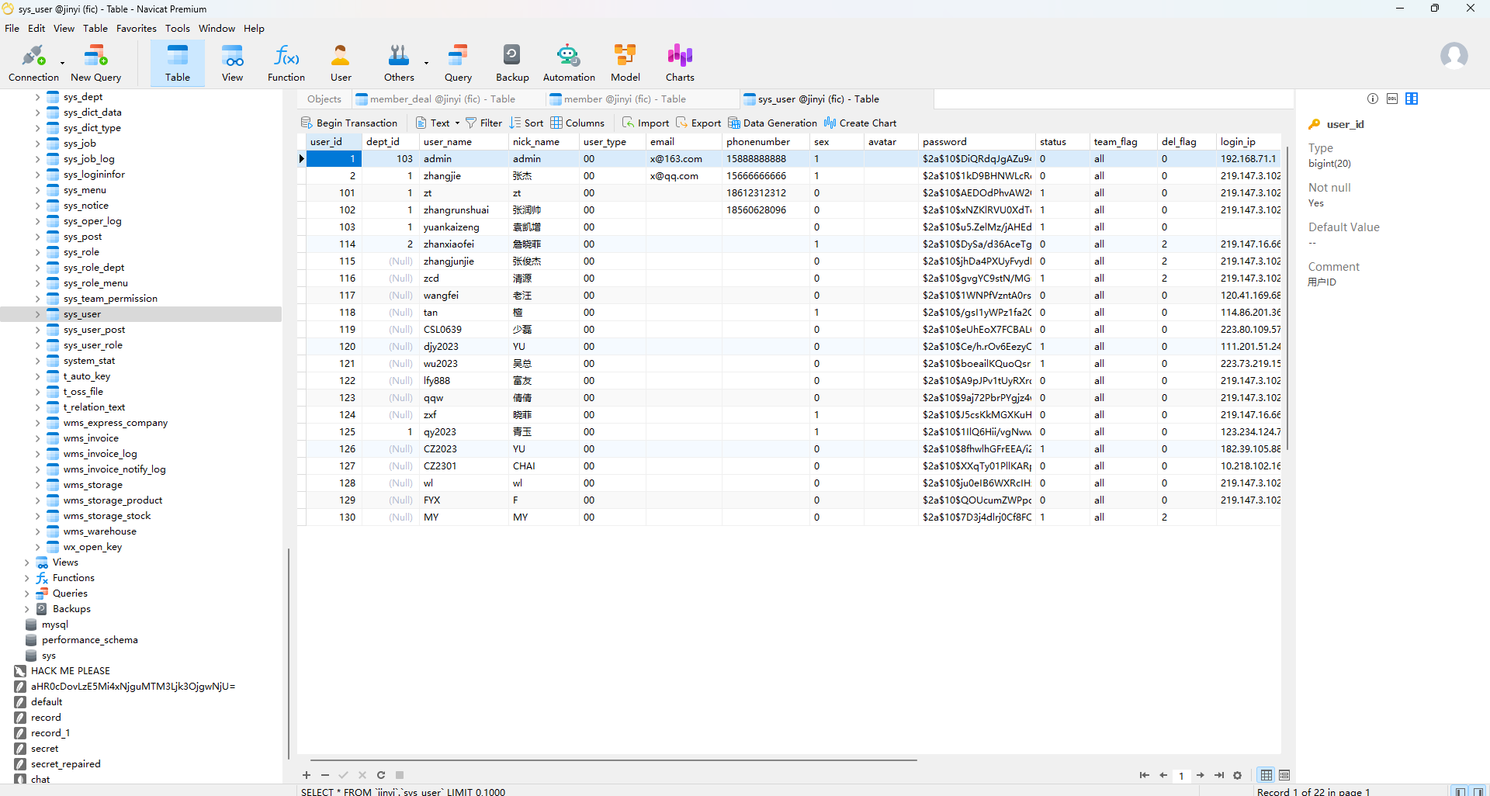1490x796 pixels.
Task: Select the wms_invoice table in tree
Action: (91, 438)
